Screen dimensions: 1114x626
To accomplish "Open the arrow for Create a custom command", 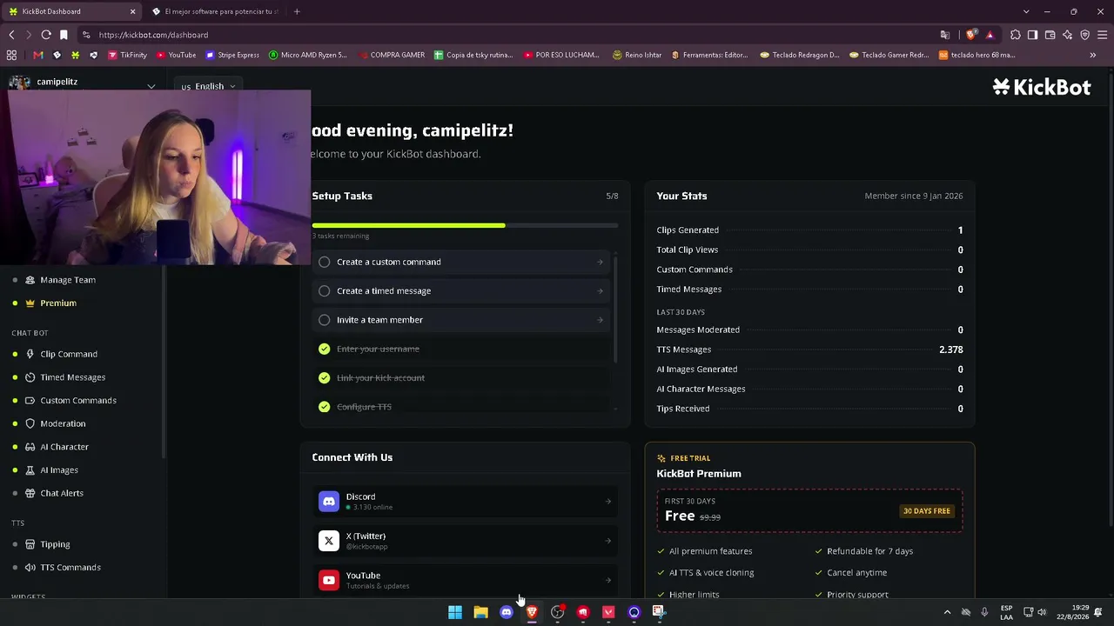I will click(x=600, y=263).
